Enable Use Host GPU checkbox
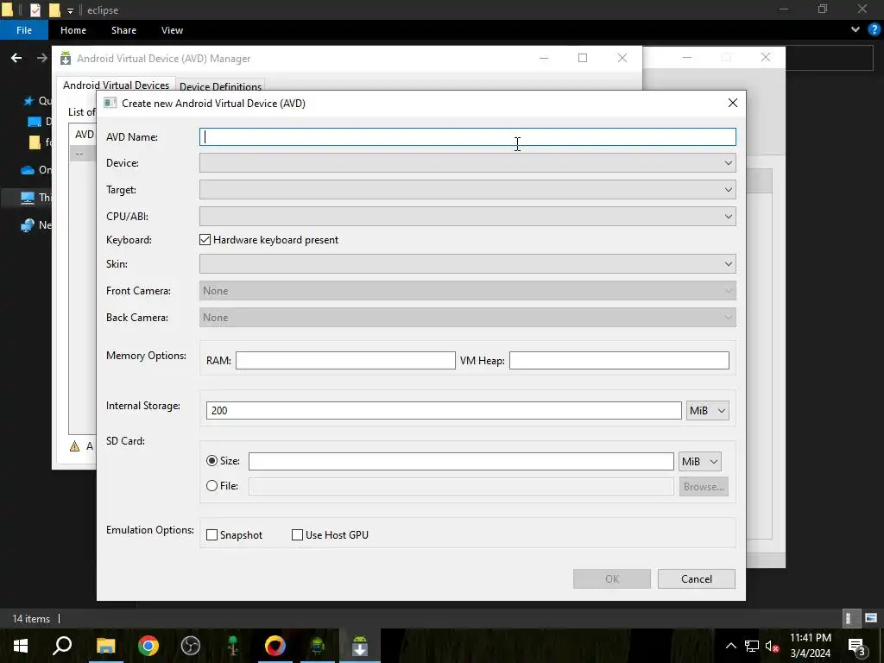This screenshot has height=663, width=884. pos(297,535)
